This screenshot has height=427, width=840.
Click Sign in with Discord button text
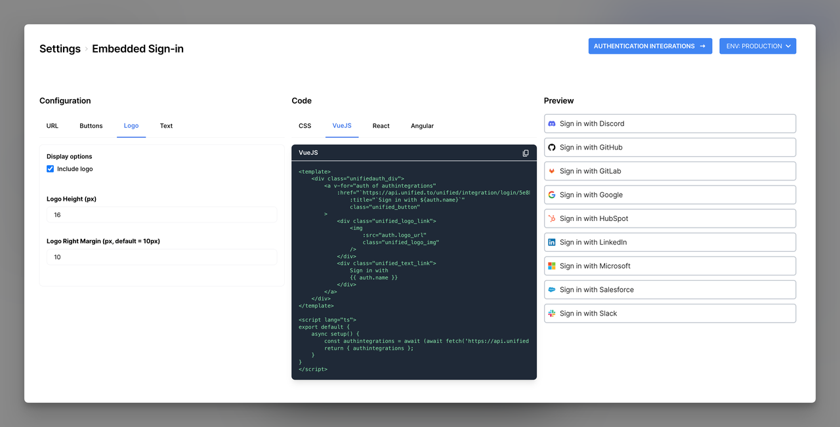tap(592, 123)
